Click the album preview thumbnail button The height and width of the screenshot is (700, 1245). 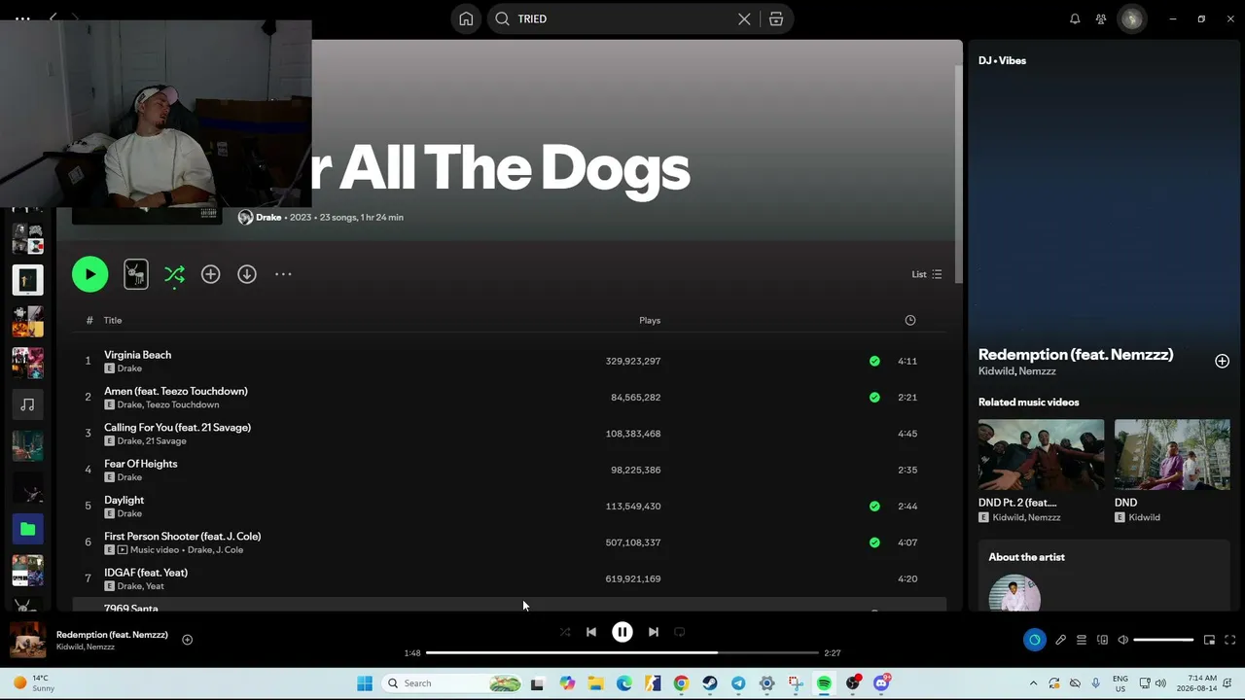click(x=136, y=274)
